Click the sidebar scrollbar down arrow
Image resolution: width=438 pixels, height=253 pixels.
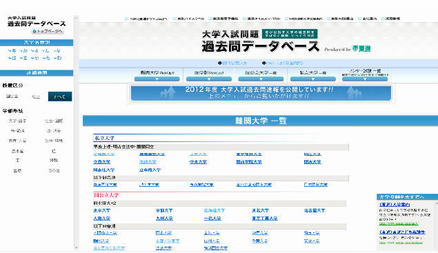76,247
